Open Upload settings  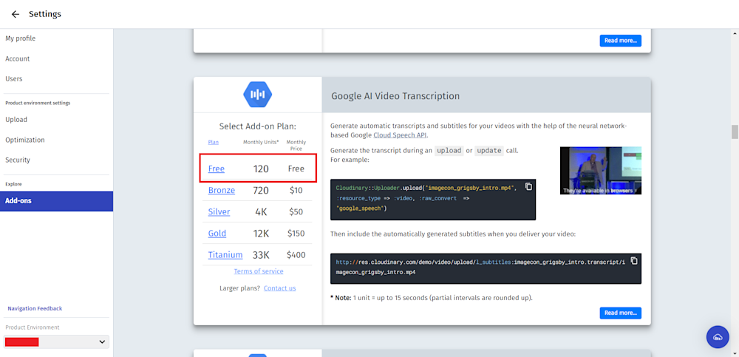point(16,119)
